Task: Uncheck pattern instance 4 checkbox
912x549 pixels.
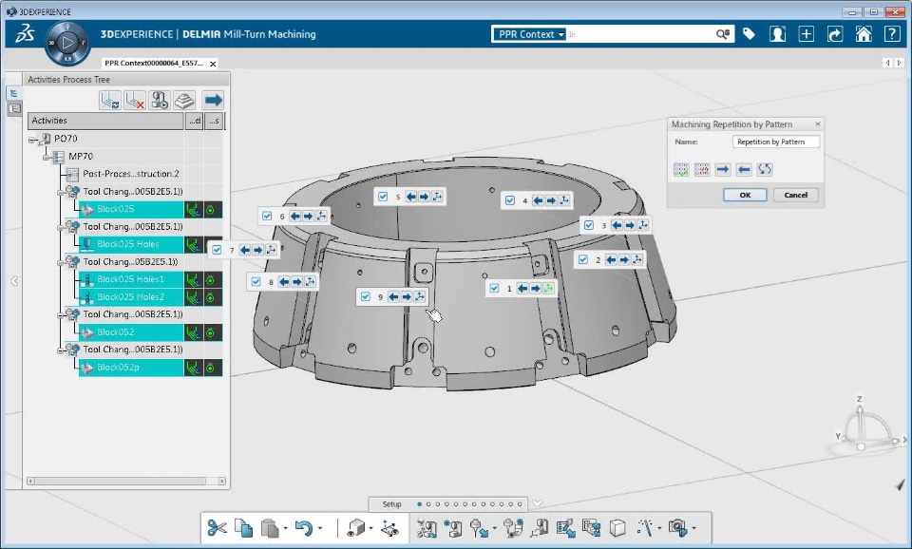Action: pos(510,200)
